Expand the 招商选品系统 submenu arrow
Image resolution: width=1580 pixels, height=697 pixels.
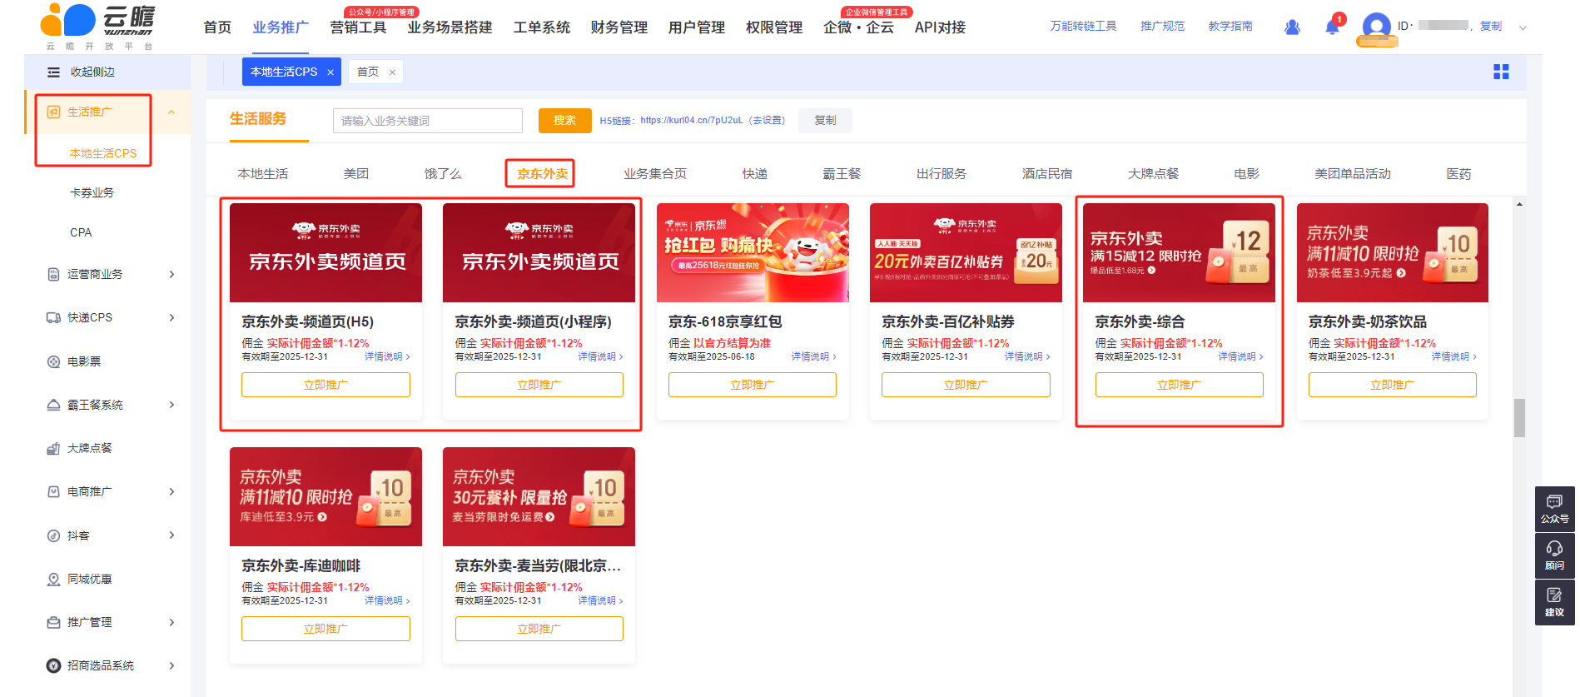[171, 665]
